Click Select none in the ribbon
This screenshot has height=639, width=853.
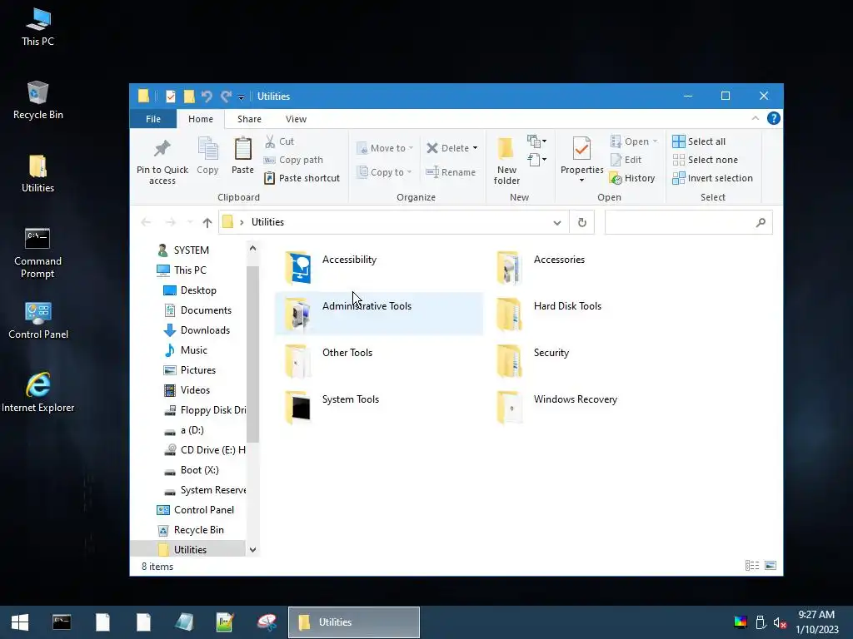706,160
